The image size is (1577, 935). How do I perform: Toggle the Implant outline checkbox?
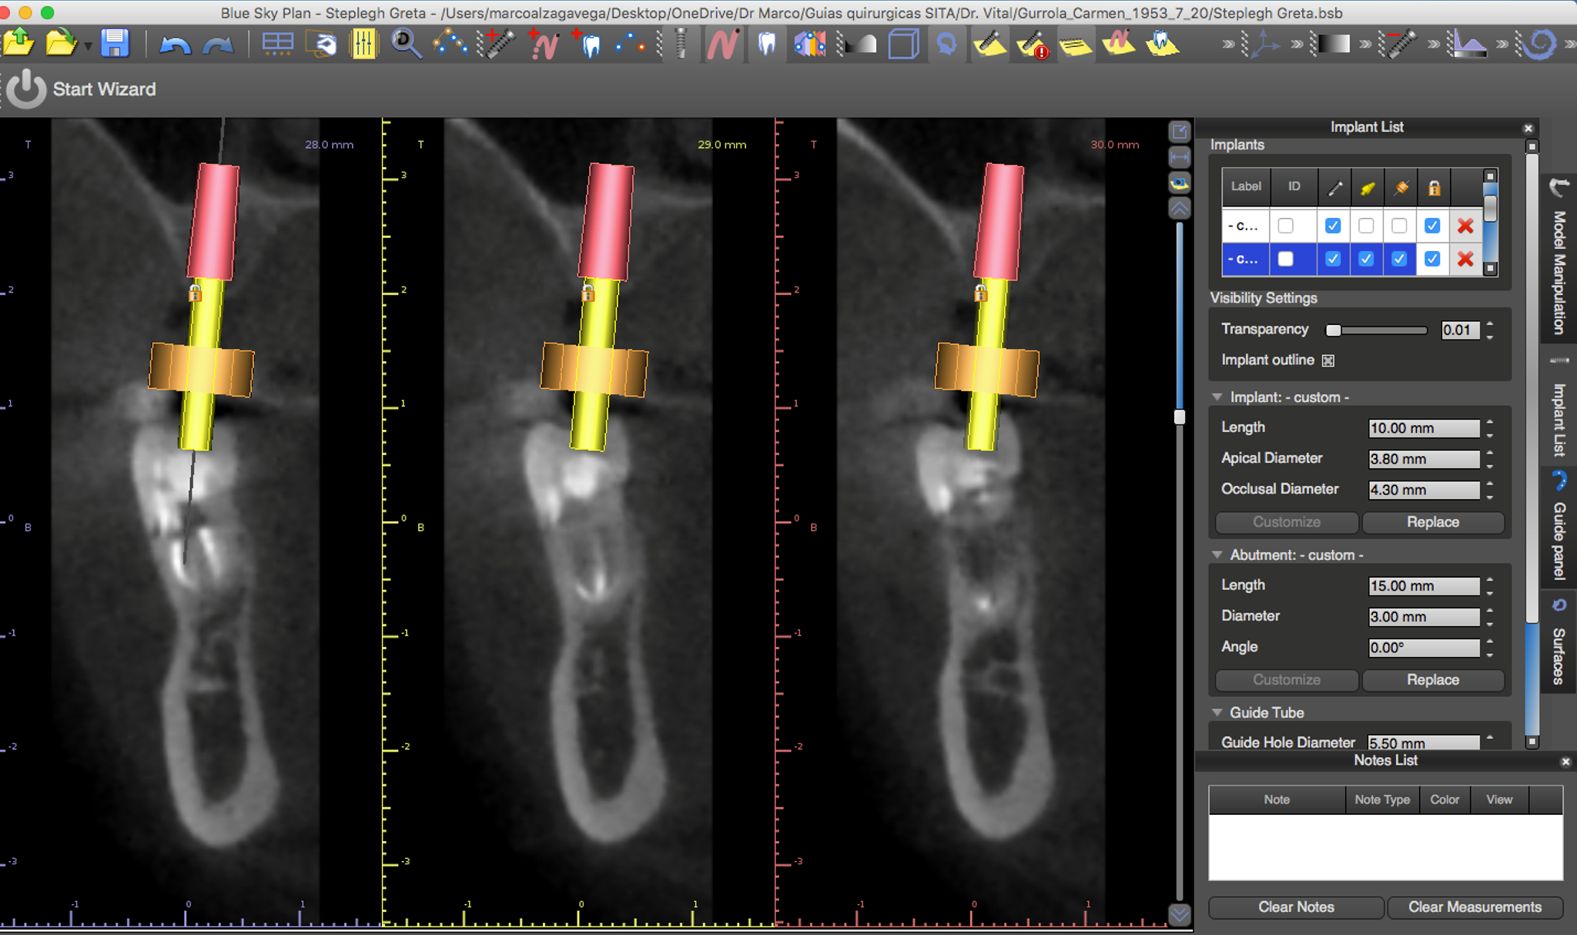click(1328, 360)
